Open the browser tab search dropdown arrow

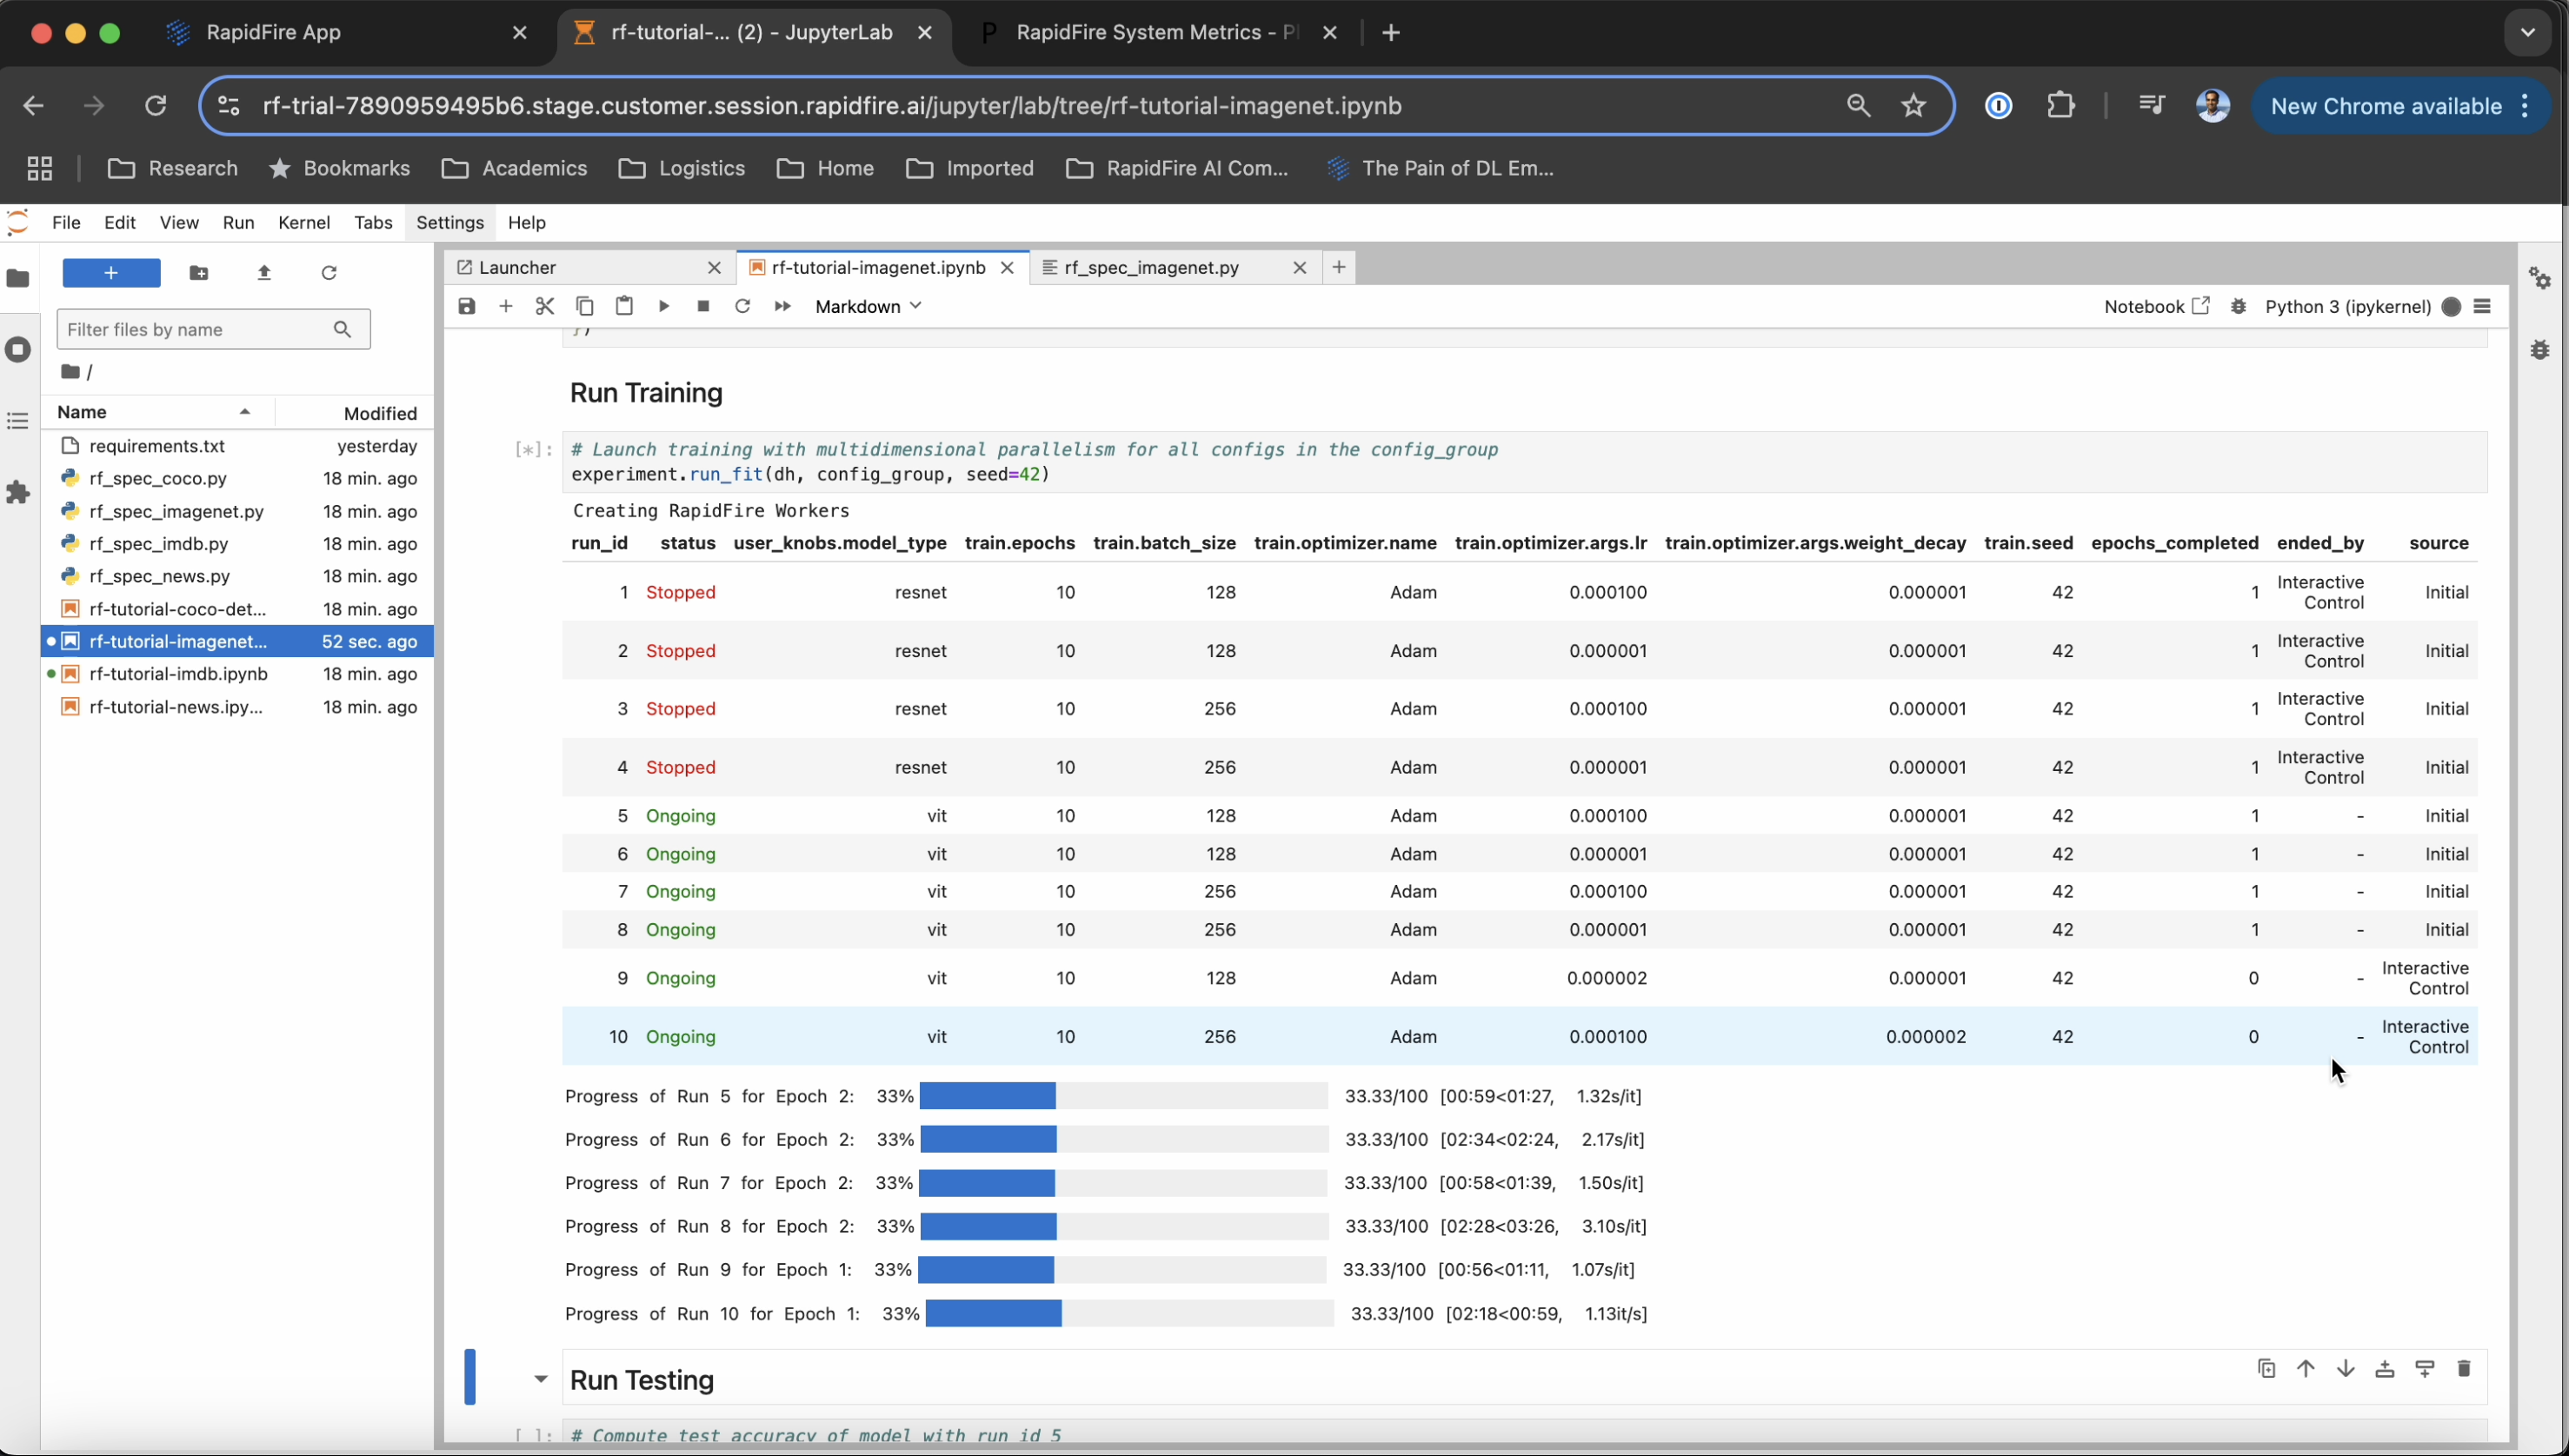point(2527,32)
